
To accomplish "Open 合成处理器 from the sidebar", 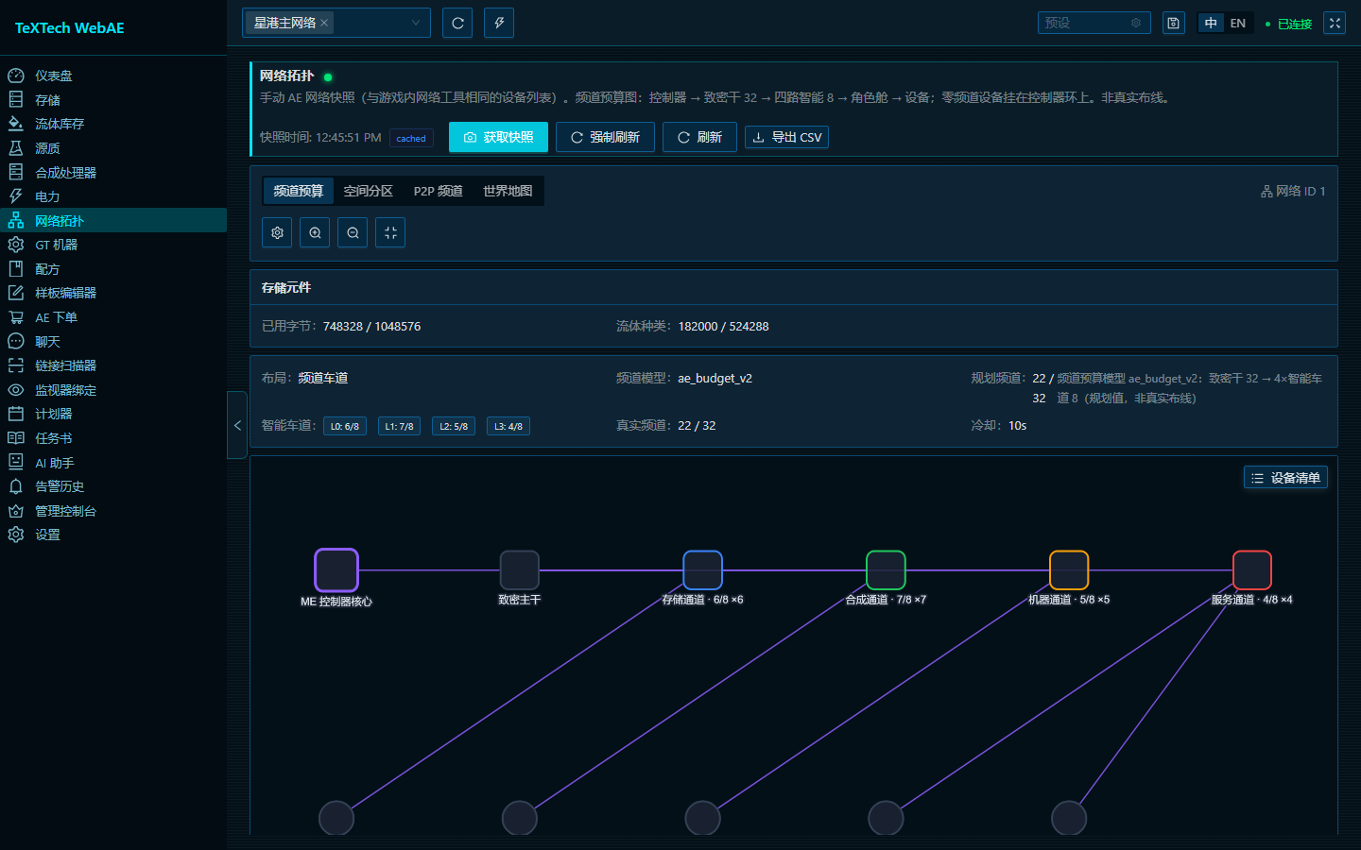I will coord(113,172).
